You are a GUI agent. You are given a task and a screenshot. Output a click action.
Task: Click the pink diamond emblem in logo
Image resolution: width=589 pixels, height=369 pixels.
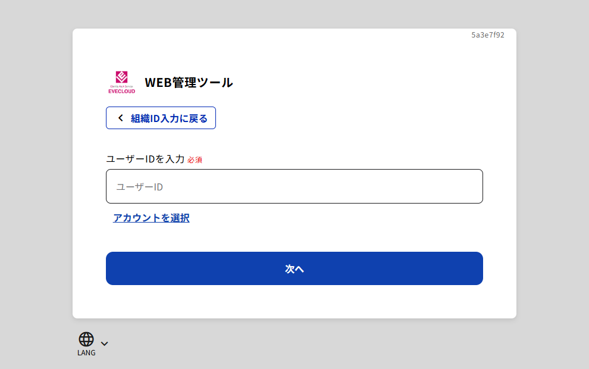[x=121, y=77]
